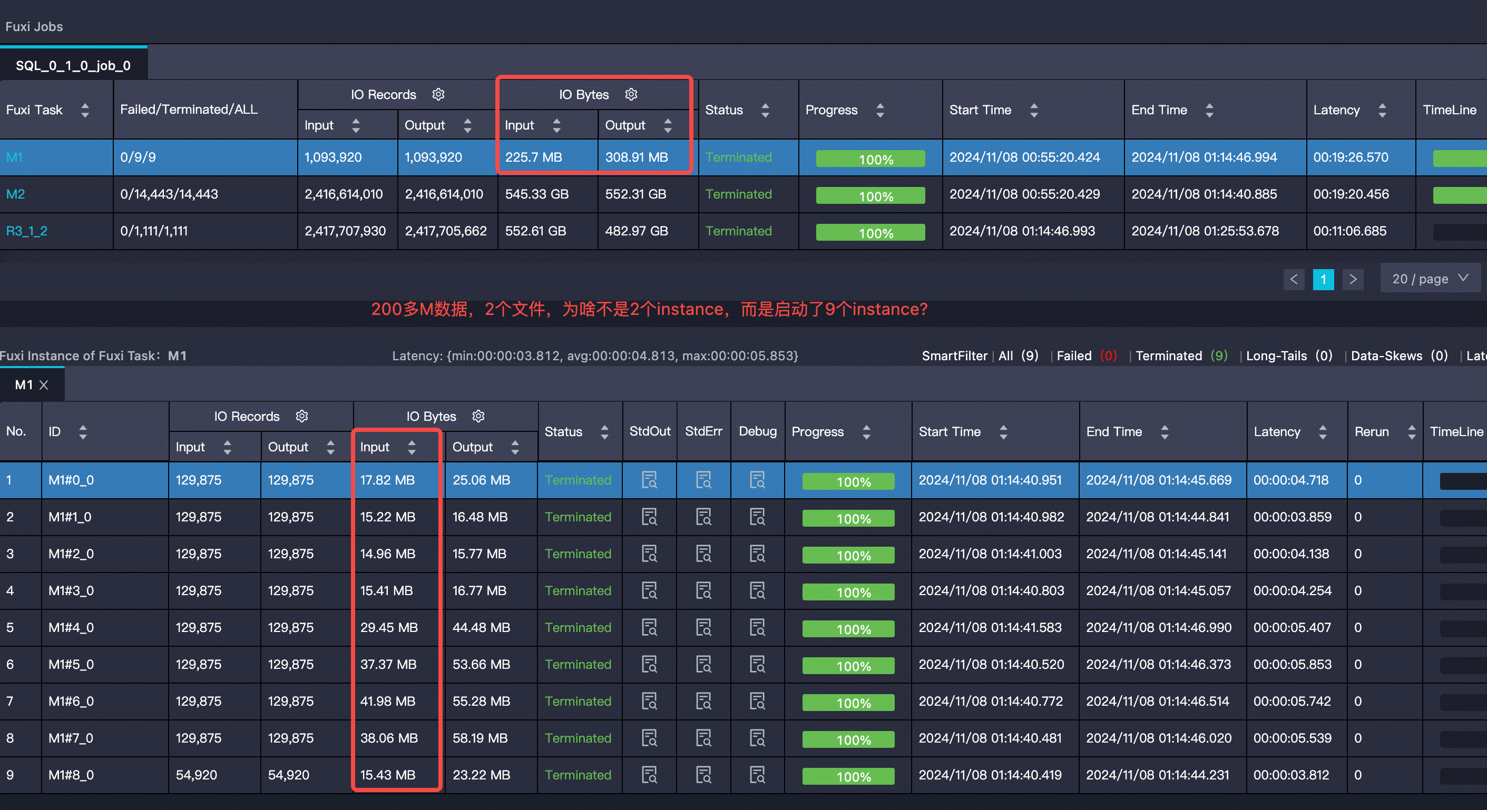Select instance row M1#8_0

pyautogui.click(x=743, y=775)
